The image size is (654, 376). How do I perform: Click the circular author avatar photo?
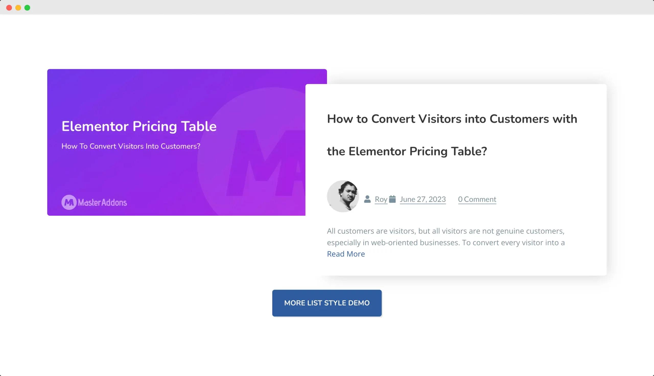coord(343,196)
